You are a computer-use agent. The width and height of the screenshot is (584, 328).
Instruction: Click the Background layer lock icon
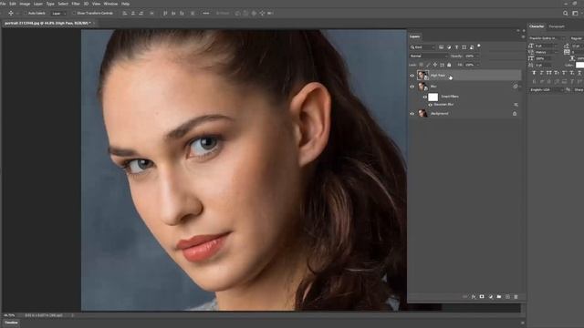pyautogui.click(x=515, y=113)
